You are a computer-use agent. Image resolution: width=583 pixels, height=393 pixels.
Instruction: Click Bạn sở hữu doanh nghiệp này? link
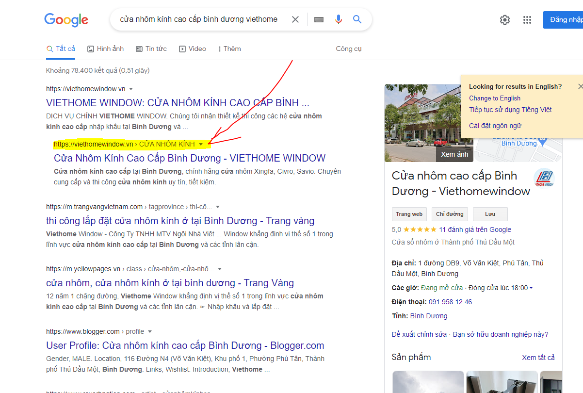pos(501,334)
